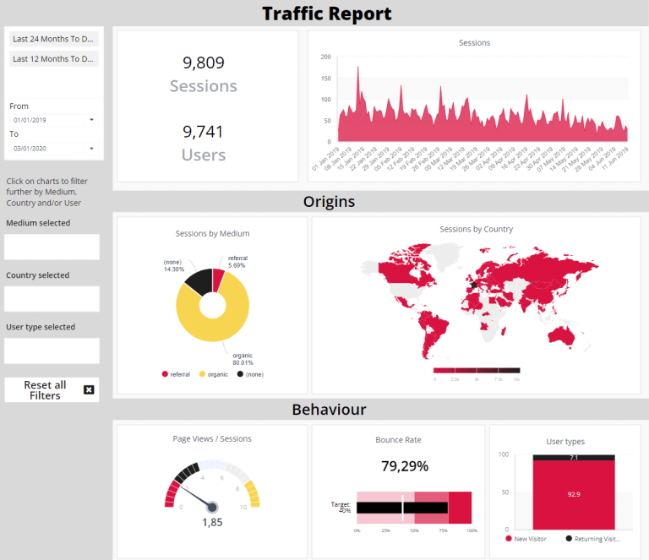Toggle the New Visitor legend item

[510, 538]
